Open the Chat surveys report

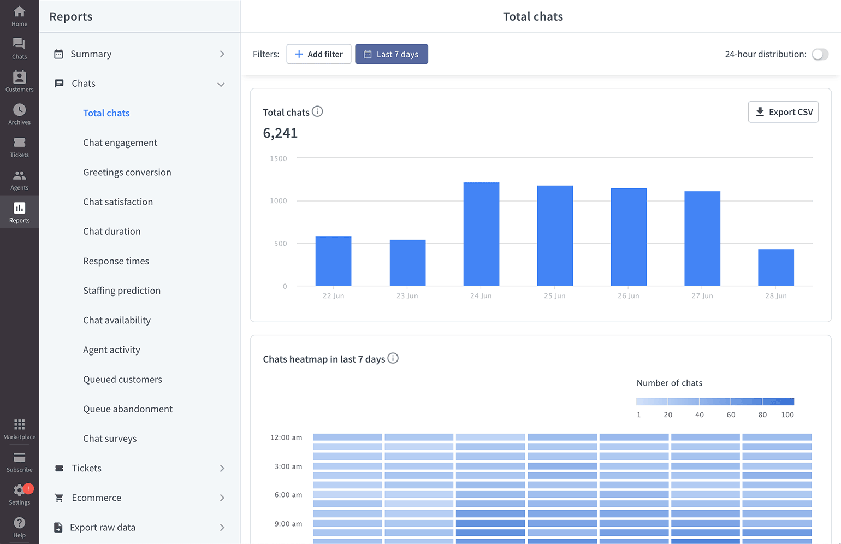(x=110, y=439)
